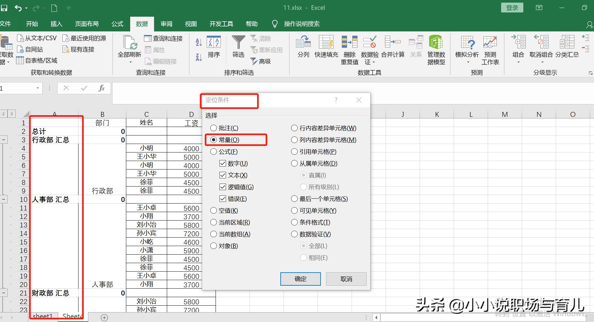
Task: Click outline level 2 button
Action: point(3,114)
